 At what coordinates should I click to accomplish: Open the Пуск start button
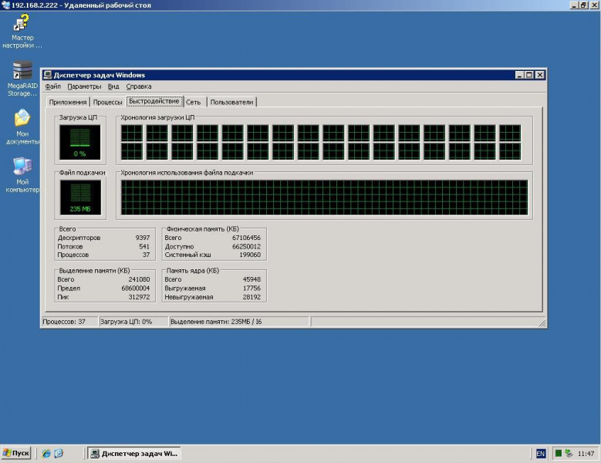(x=15, y=453)
